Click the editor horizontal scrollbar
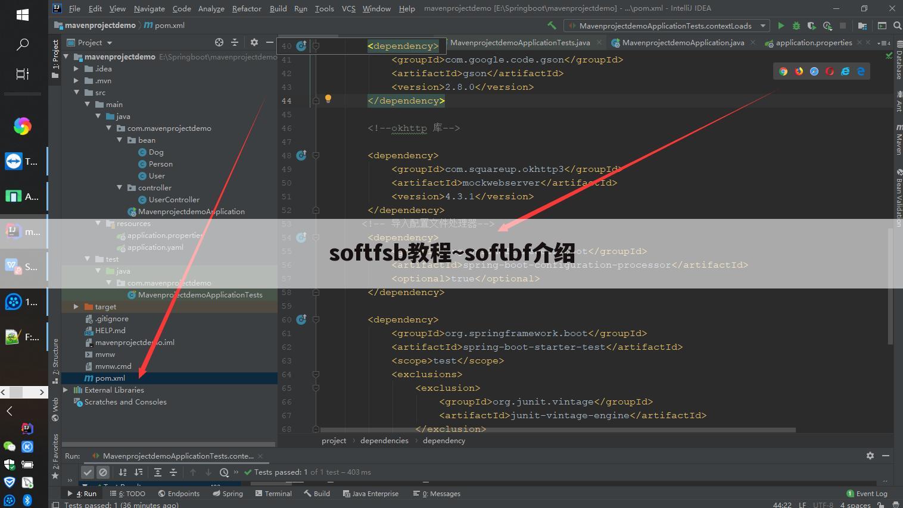Viewport: 903px width, 508px height. (x=558, y=429)
